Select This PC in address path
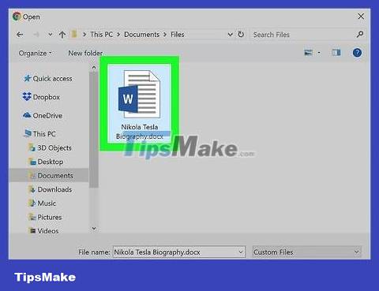This screenshot has height=291, width=379. coord(101,35)
